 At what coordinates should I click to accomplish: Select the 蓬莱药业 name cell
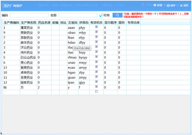[x=29, y=28]
